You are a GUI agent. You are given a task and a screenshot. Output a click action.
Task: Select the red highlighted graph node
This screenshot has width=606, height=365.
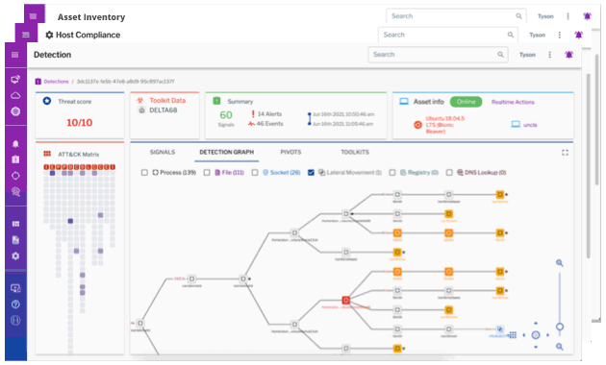coord(346,301)
